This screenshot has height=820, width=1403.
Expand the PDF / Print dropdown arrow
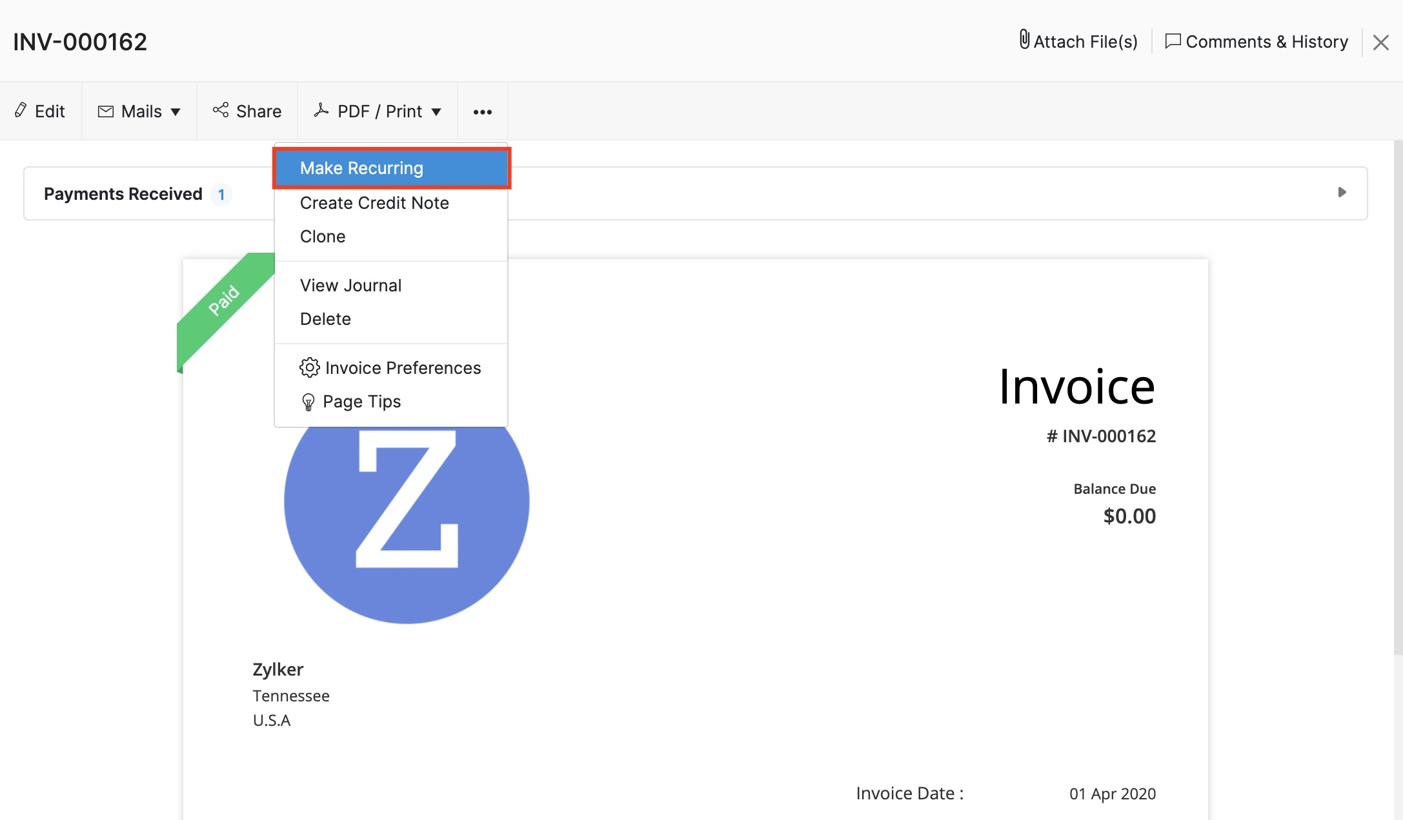[x=436, y=112]
